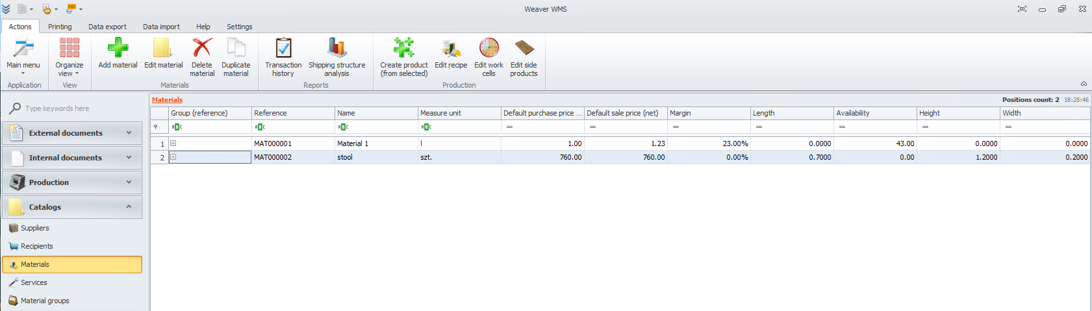Click the stool row 1.2000 height cell

click(958, 157)
